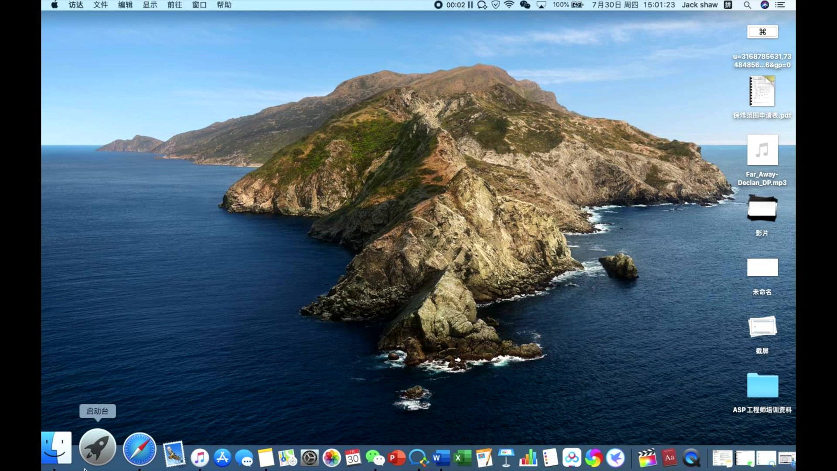Launch QuickTime Player from the Dock
This screenshot has height=471, width=837.
point(692,458)
